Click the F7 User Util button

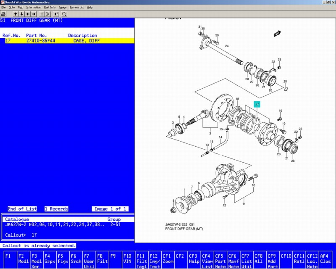(x=89, y=260)
